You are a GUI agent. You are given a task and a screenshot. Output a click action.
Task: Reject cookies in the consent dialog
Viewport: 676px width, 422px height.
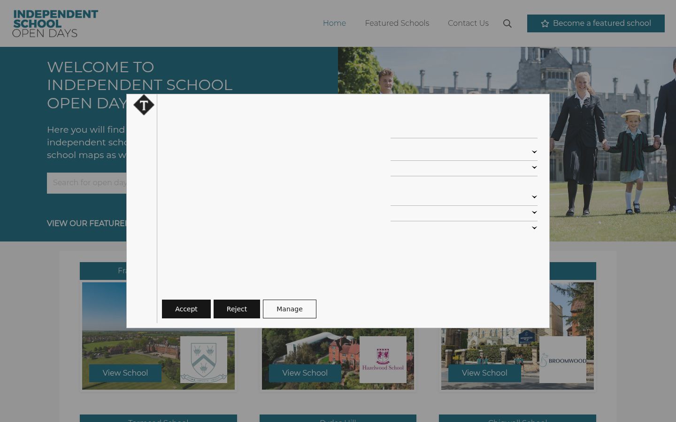tap(237, 309)
